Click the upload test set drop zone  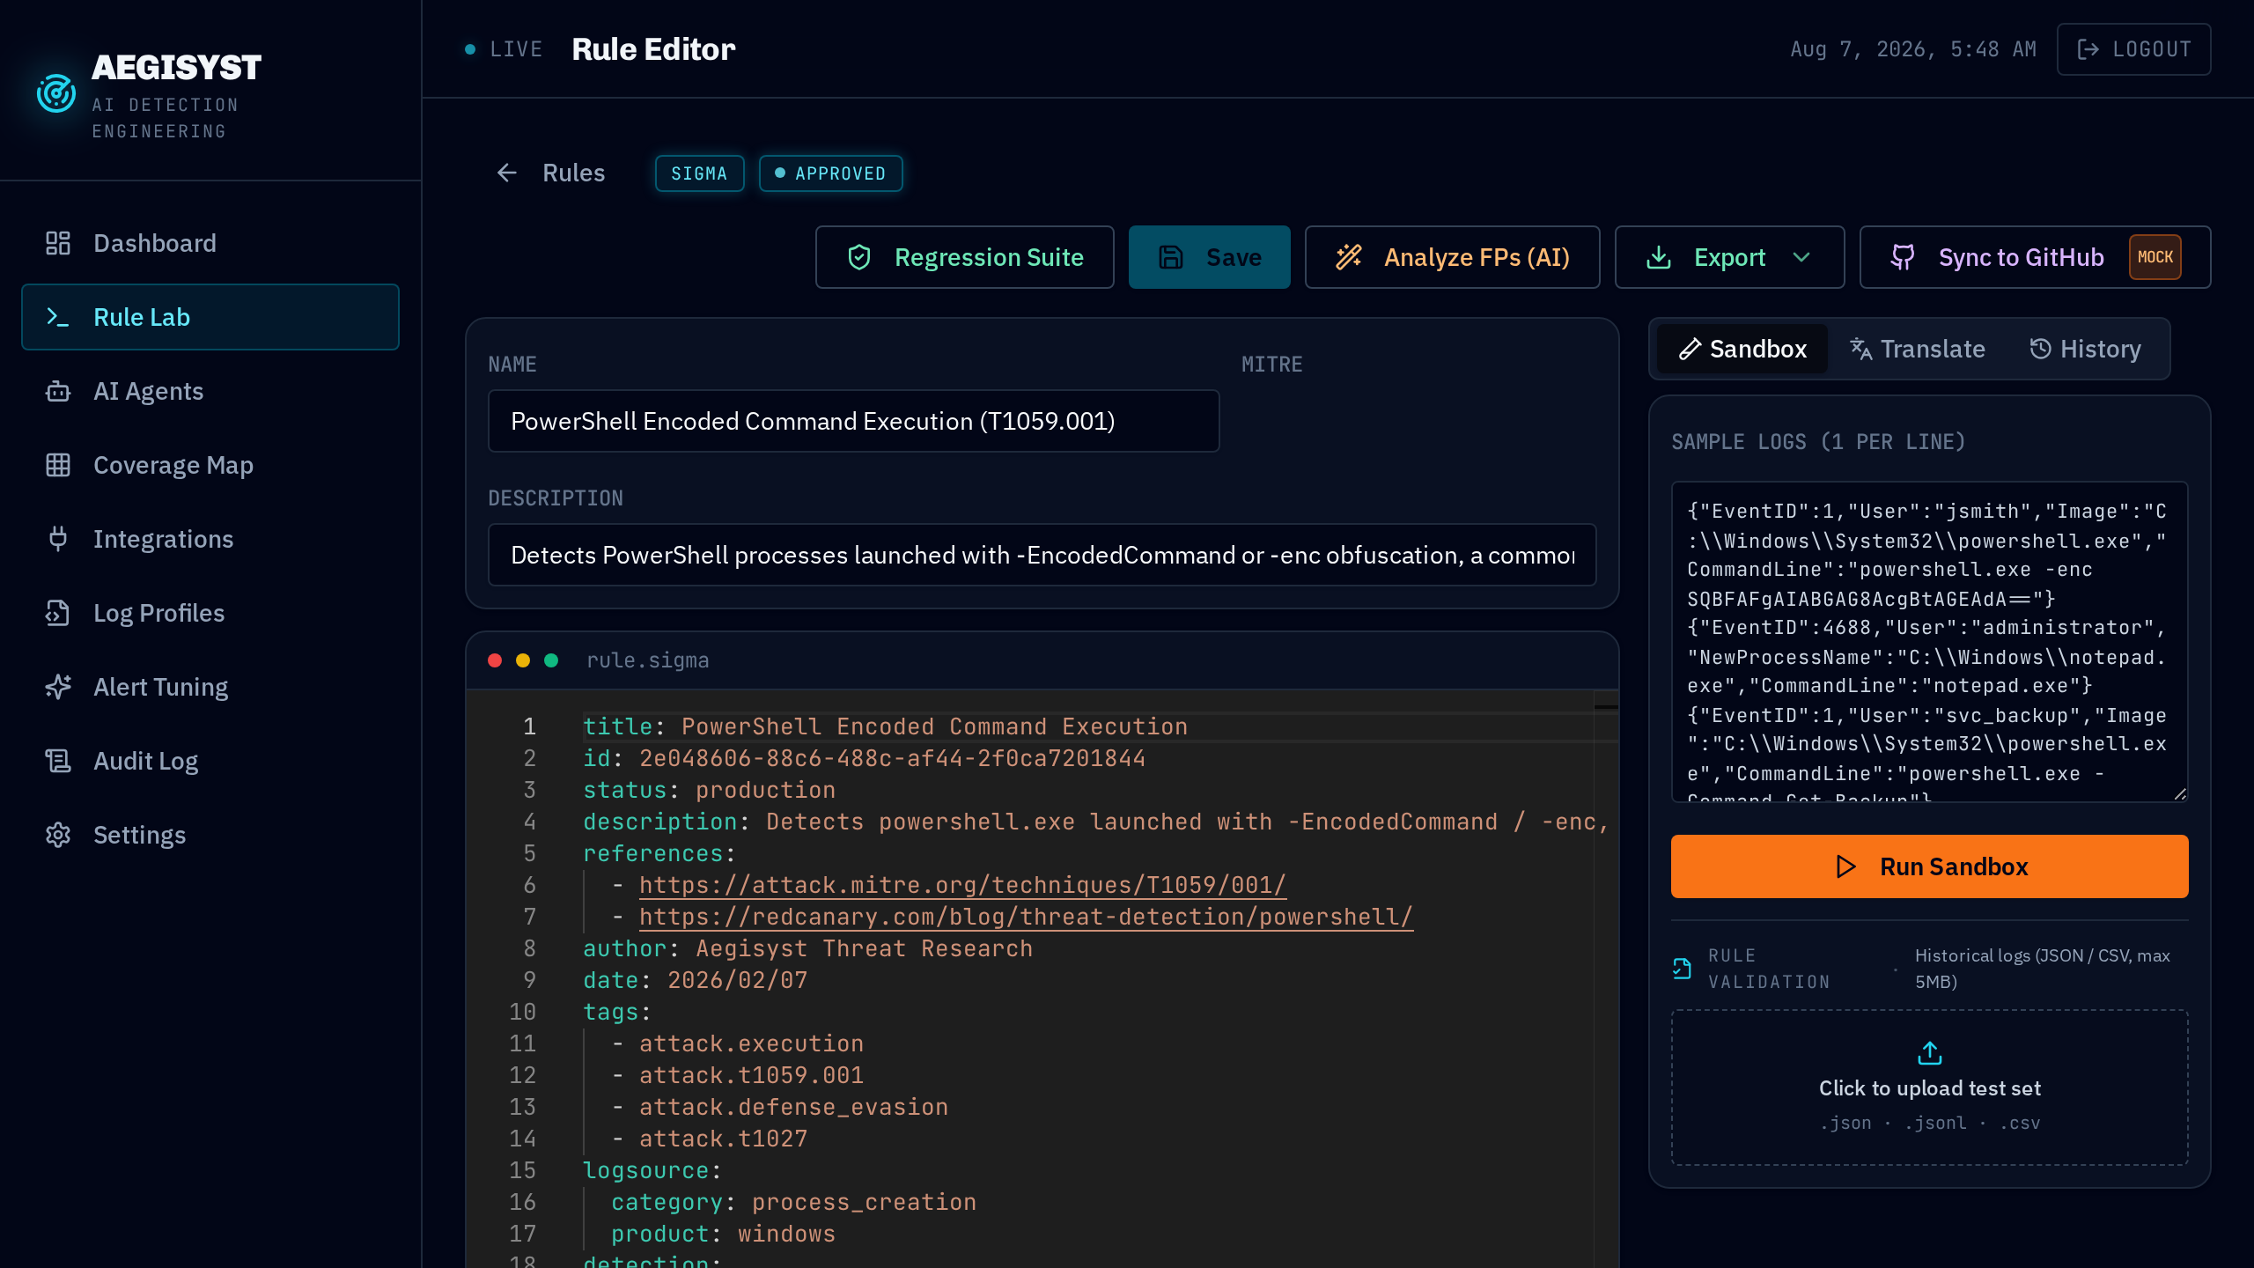(x=1930, y=1087)
